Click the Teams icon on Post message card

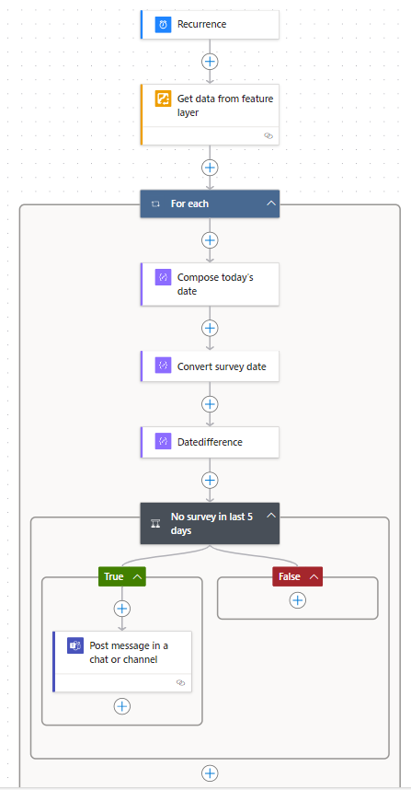click(x=75, y=645)
